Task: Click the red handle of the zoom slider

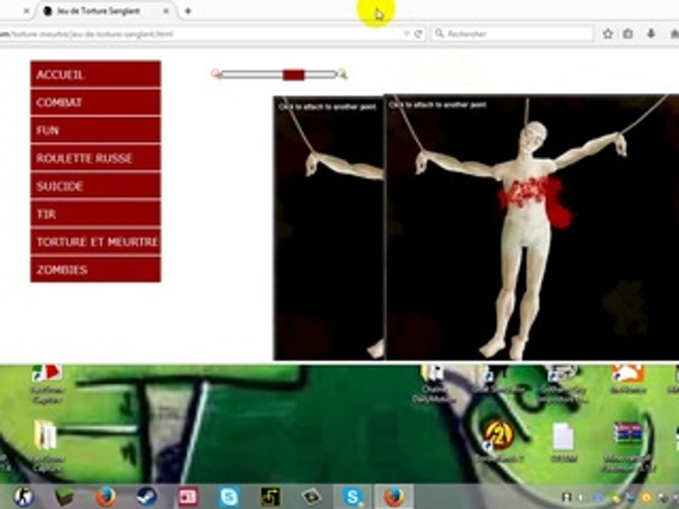Action: tap(294, 75)
